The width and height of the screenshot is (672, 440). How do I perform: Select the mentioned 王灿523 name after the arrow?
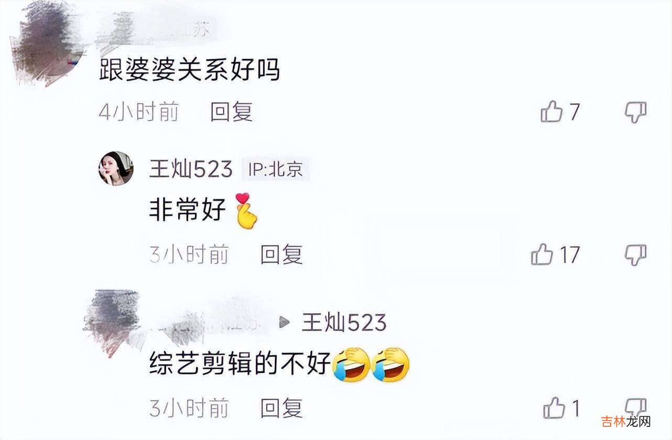click(x=344, y=322)
